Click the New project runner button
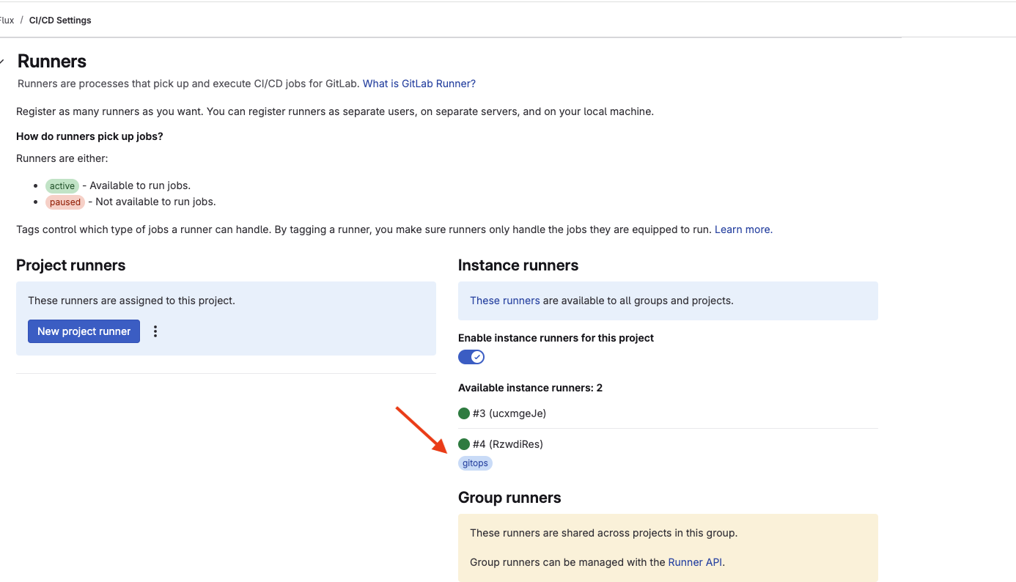Image resolution: width=1016 pixels, height=582 pixels. point(84,331)
